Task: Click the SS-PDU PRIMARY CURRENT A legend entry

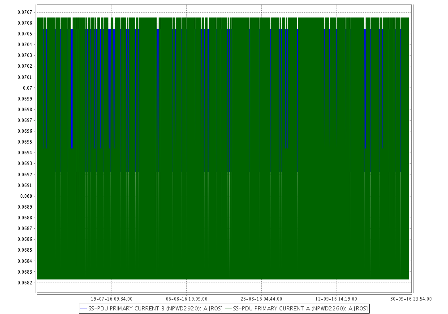Action: coord(296,309)
